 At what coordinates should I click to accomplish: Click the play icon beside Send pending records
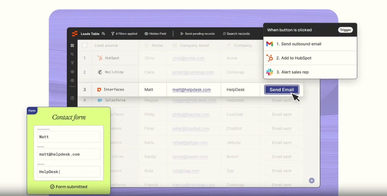click(x=182, y=34)
